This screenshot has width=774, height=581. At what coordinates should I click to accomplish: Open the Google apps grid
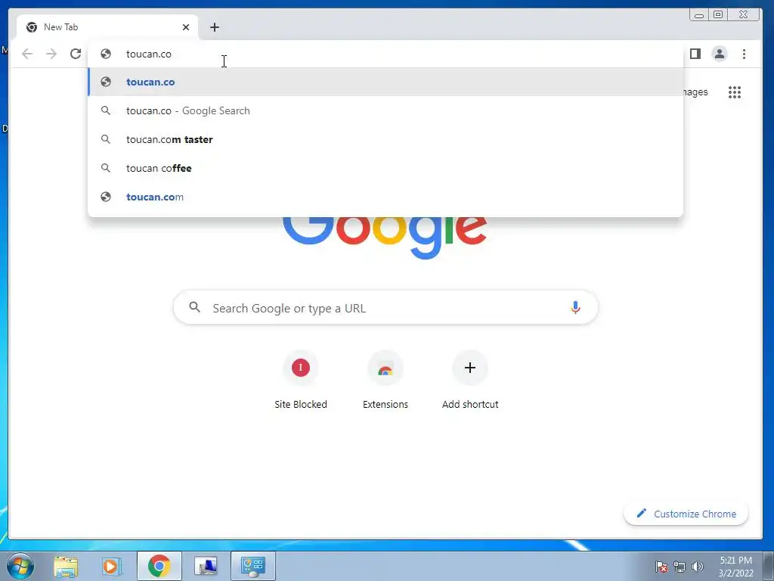(735, 92)
